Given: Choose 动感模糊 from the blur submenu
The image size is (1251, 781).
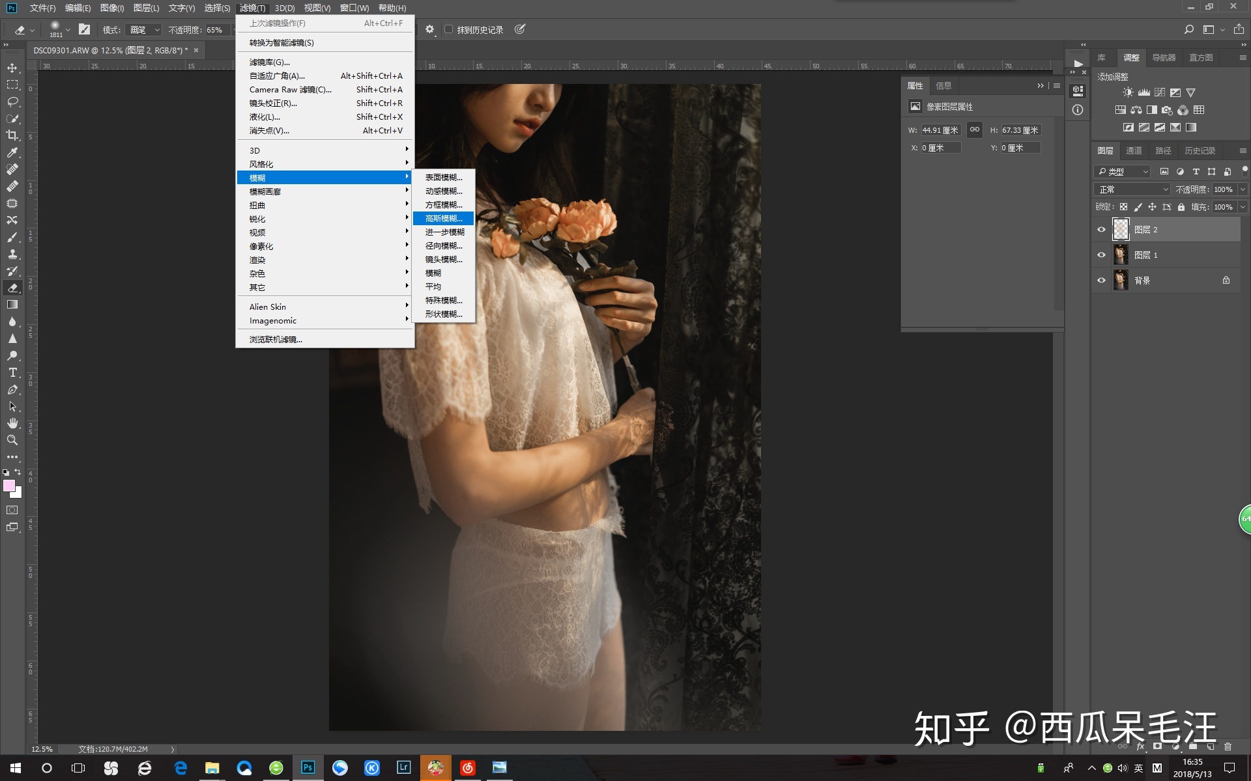Looking at the screenshot, I should 444,191.
